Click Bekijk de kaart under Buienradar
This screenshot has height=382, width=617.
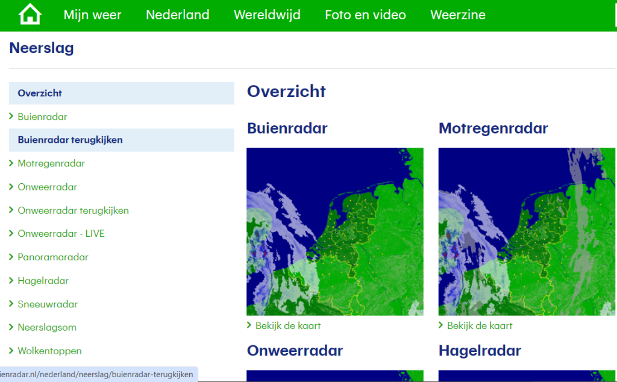pyautogui.click(x=288, y=326)
